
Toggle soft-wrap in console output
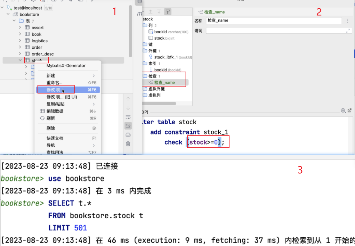(x=128, y=117)
